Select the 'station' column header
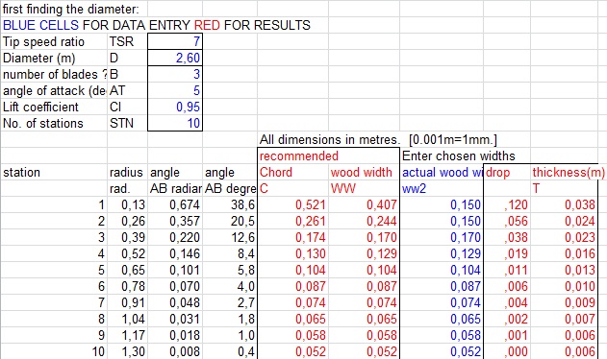The height and width of the screenshot is (359, 607). [x=54, y=172]
